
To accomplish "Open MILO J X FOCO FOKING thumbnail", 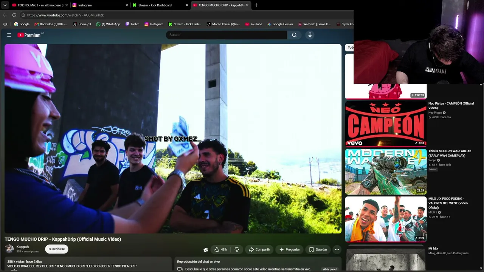I will (x=386, y=219).
